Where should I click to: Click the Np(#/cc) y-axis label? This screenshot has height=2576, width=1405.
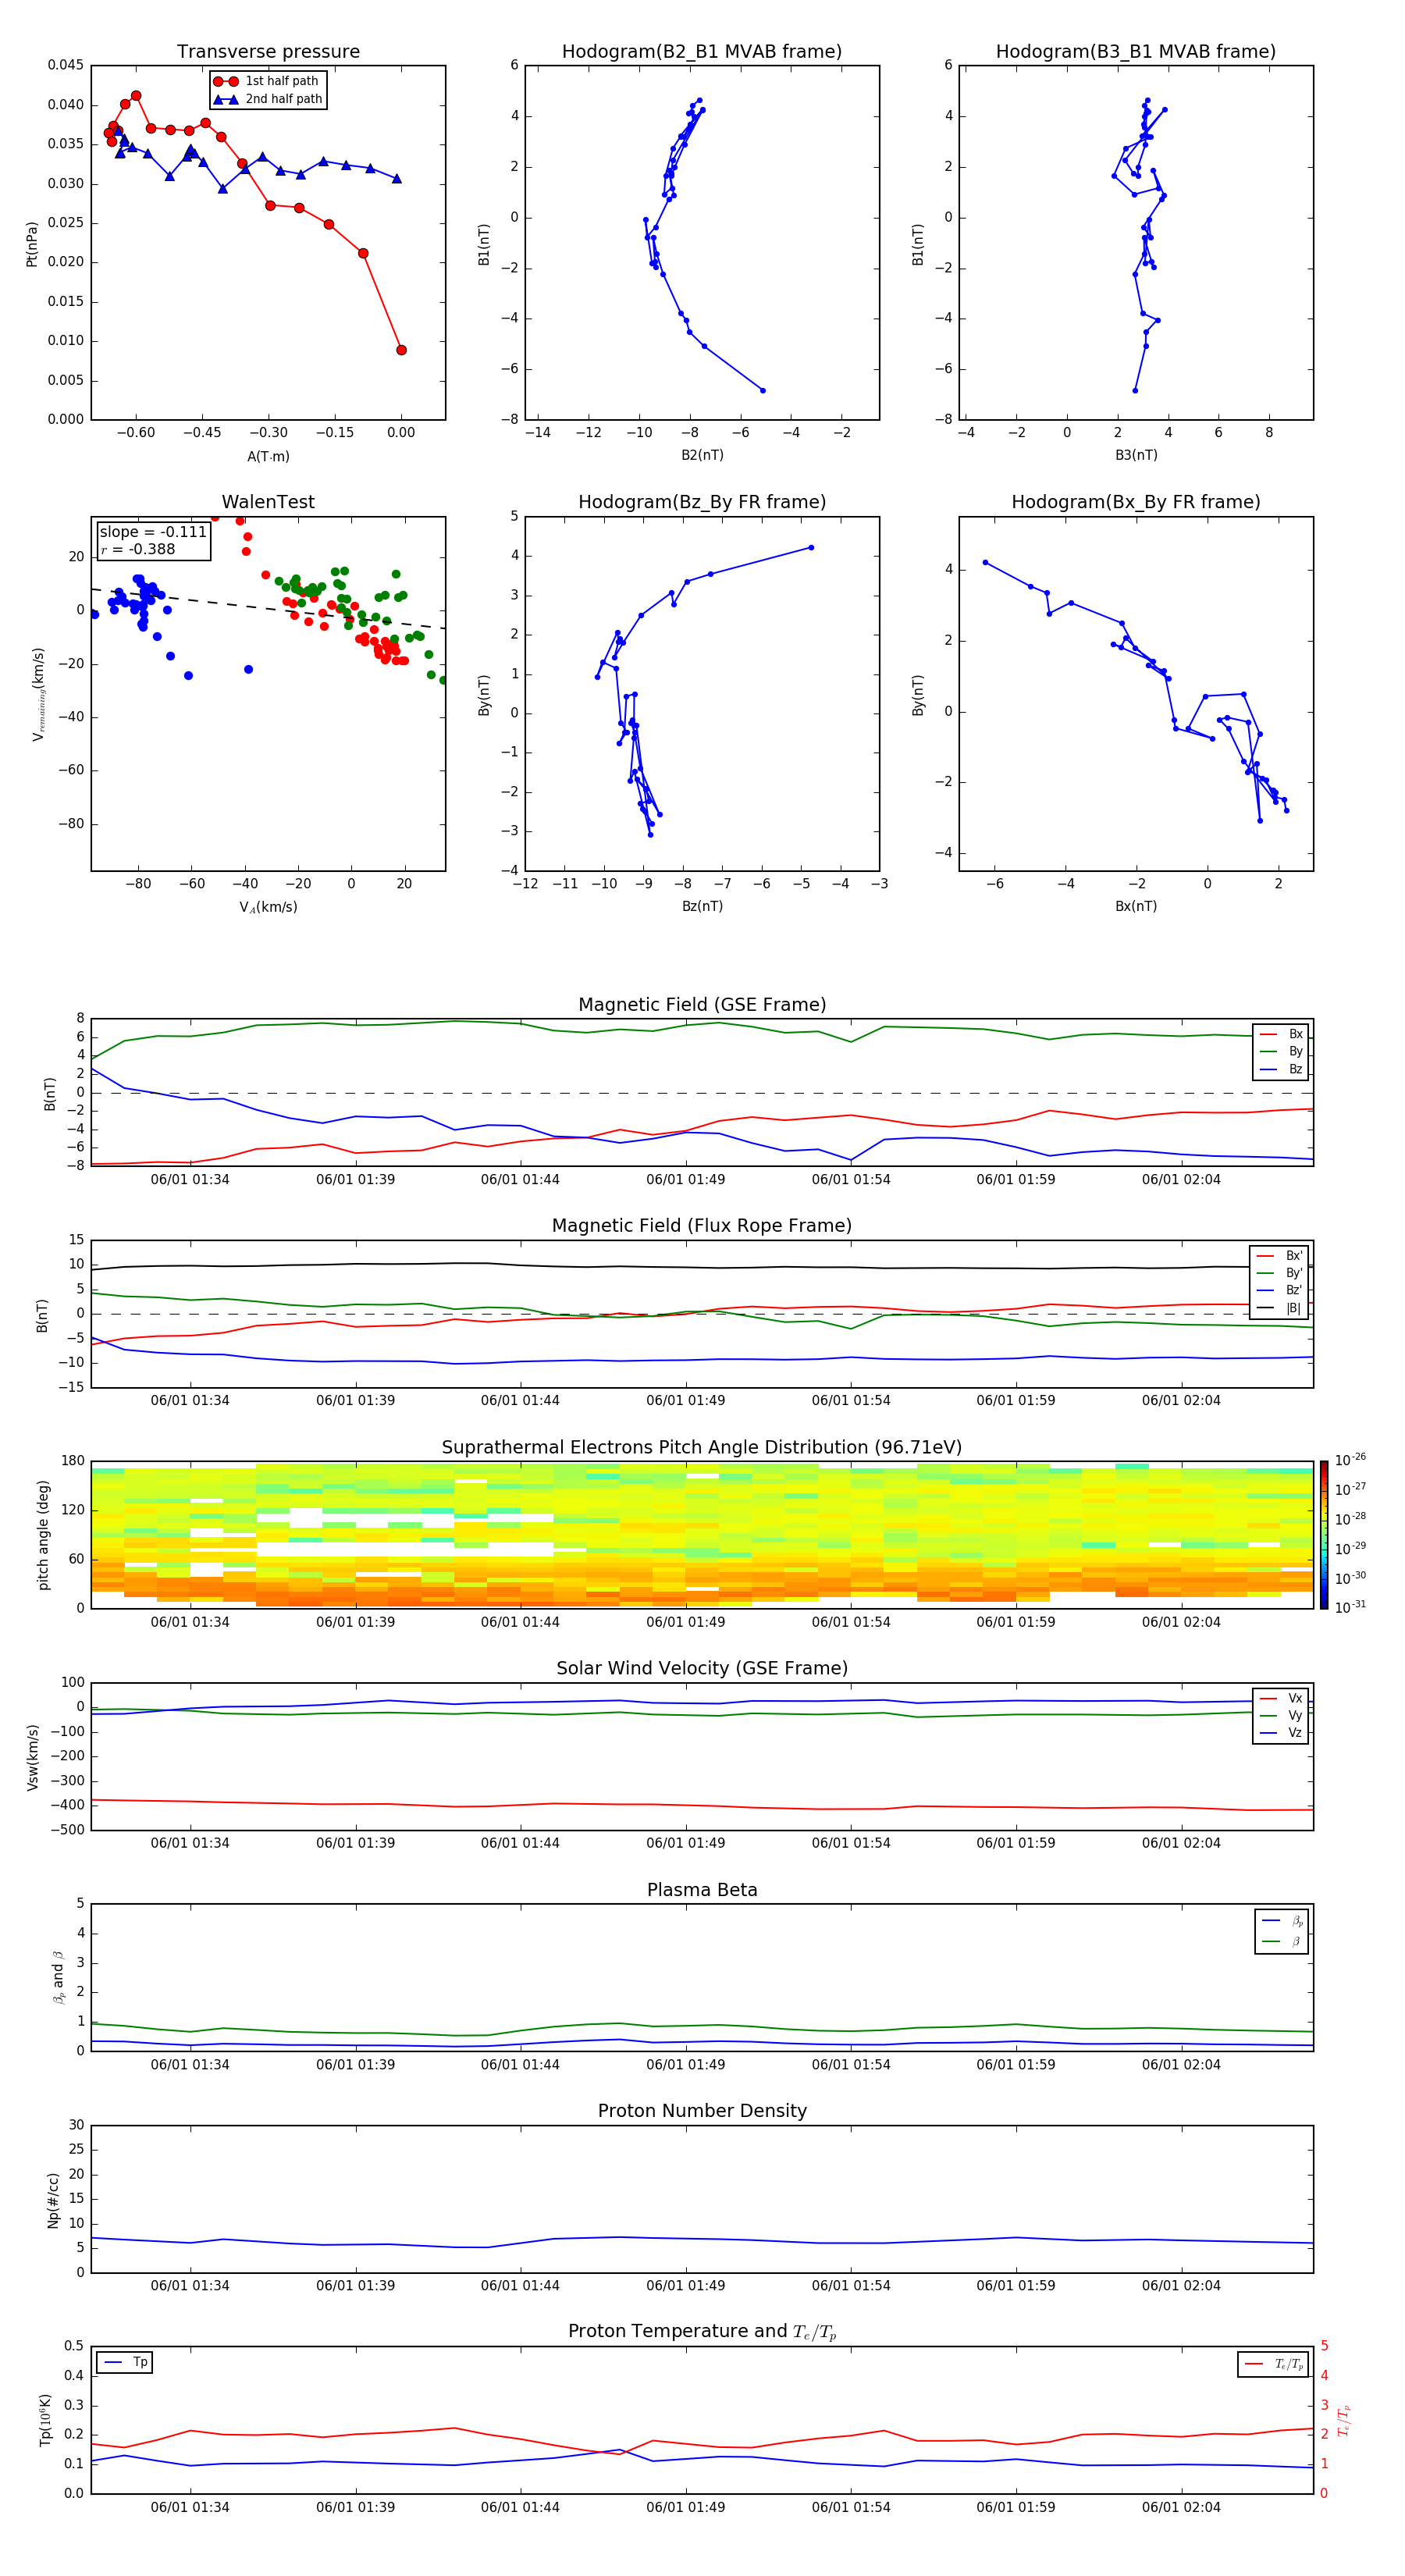click(x=53, y=2200)
